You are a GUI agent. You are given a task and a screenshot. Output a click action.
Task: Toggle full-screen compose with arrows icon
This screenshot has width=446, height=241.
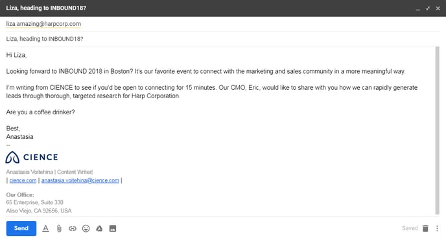(x=428, y=8)
